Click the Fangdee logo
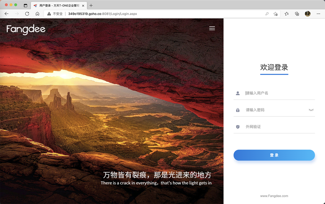This screenshot has width=325, height=204. (26, 30)
